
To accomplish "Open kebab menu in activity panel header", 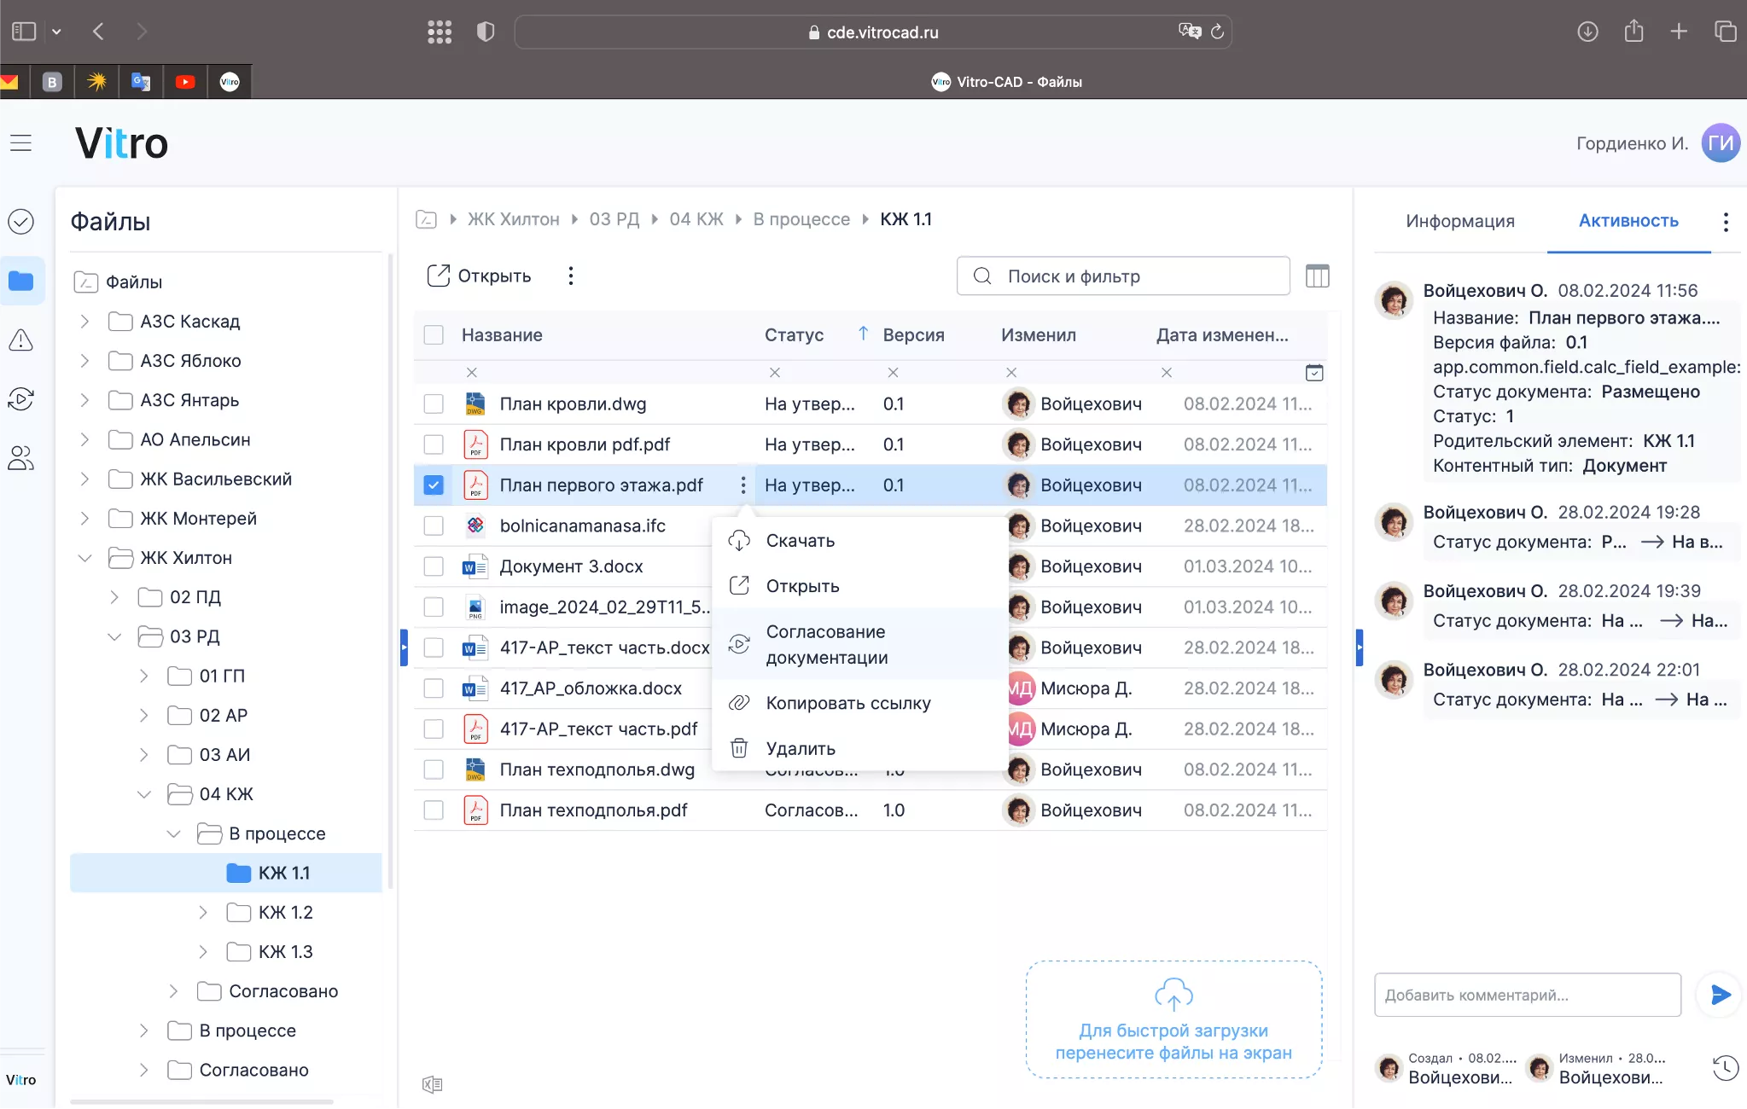I will coord(1726,222).
